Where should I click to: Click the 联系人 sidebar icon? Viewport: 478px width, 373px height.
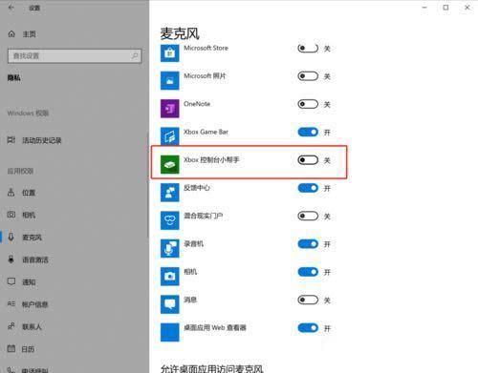(x=11, y=326)
